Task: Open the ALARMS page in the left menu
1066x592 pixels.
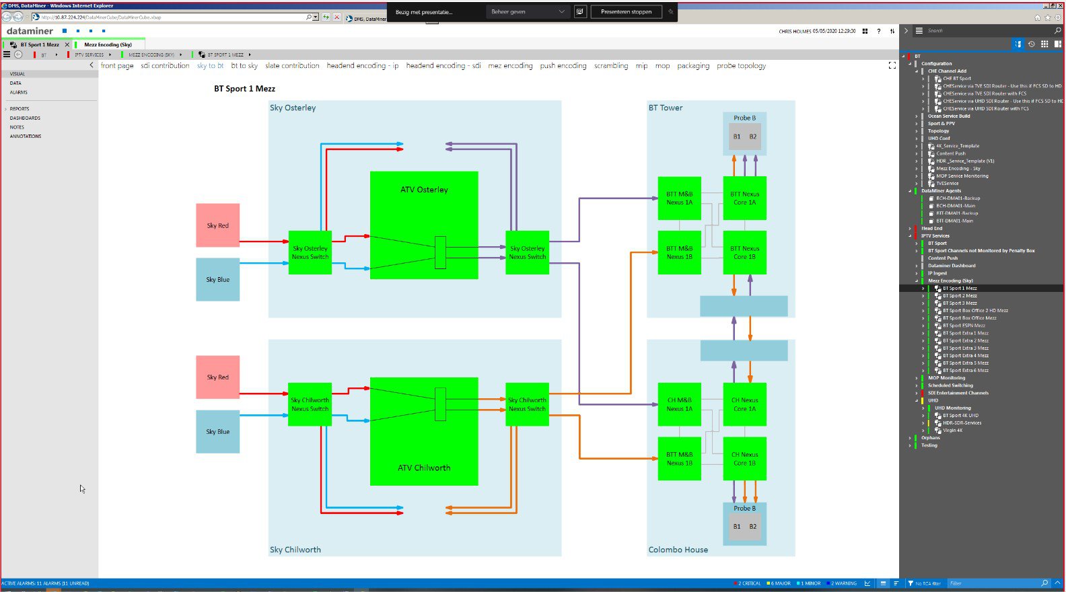Action: (19, 92)
